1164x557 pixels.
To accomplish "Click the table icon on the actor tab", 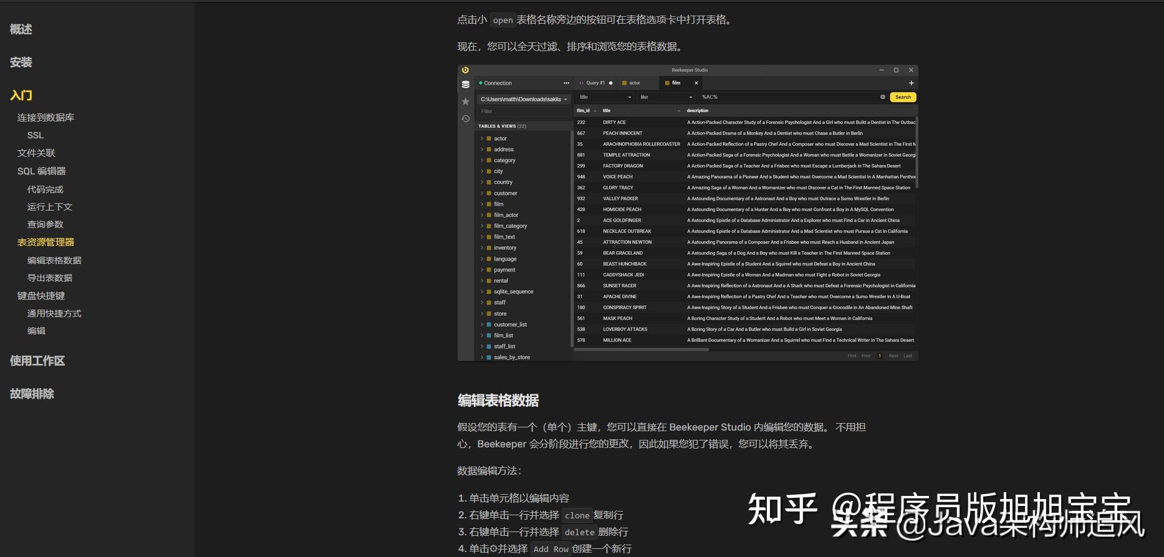I will click(624, 83).
